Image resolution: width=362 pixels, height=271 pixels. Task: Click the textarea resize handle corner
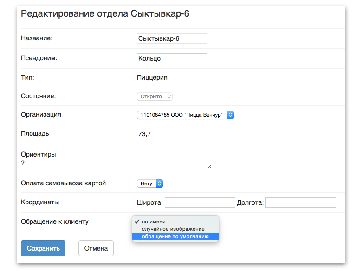[x=209, y=166]
